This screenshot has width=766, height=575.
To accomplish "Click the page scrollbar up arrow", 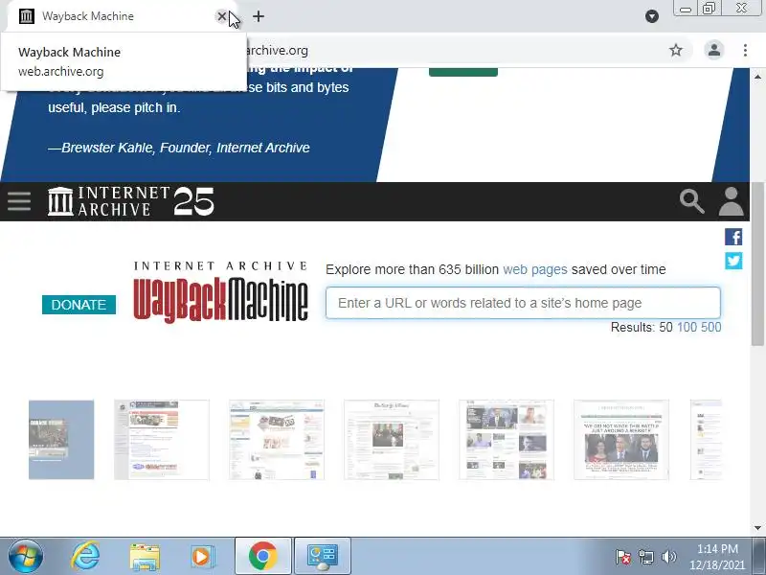I will 757,77.
